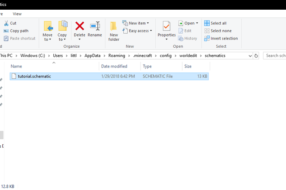286x190 pixels.
Task: Refresh the folder with the reload icon
Action: (x=256, y=56)
